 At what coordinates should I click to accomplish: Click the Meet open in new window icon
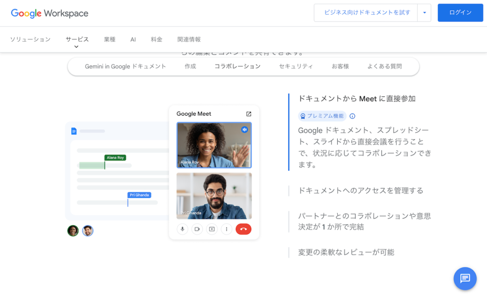248,114
